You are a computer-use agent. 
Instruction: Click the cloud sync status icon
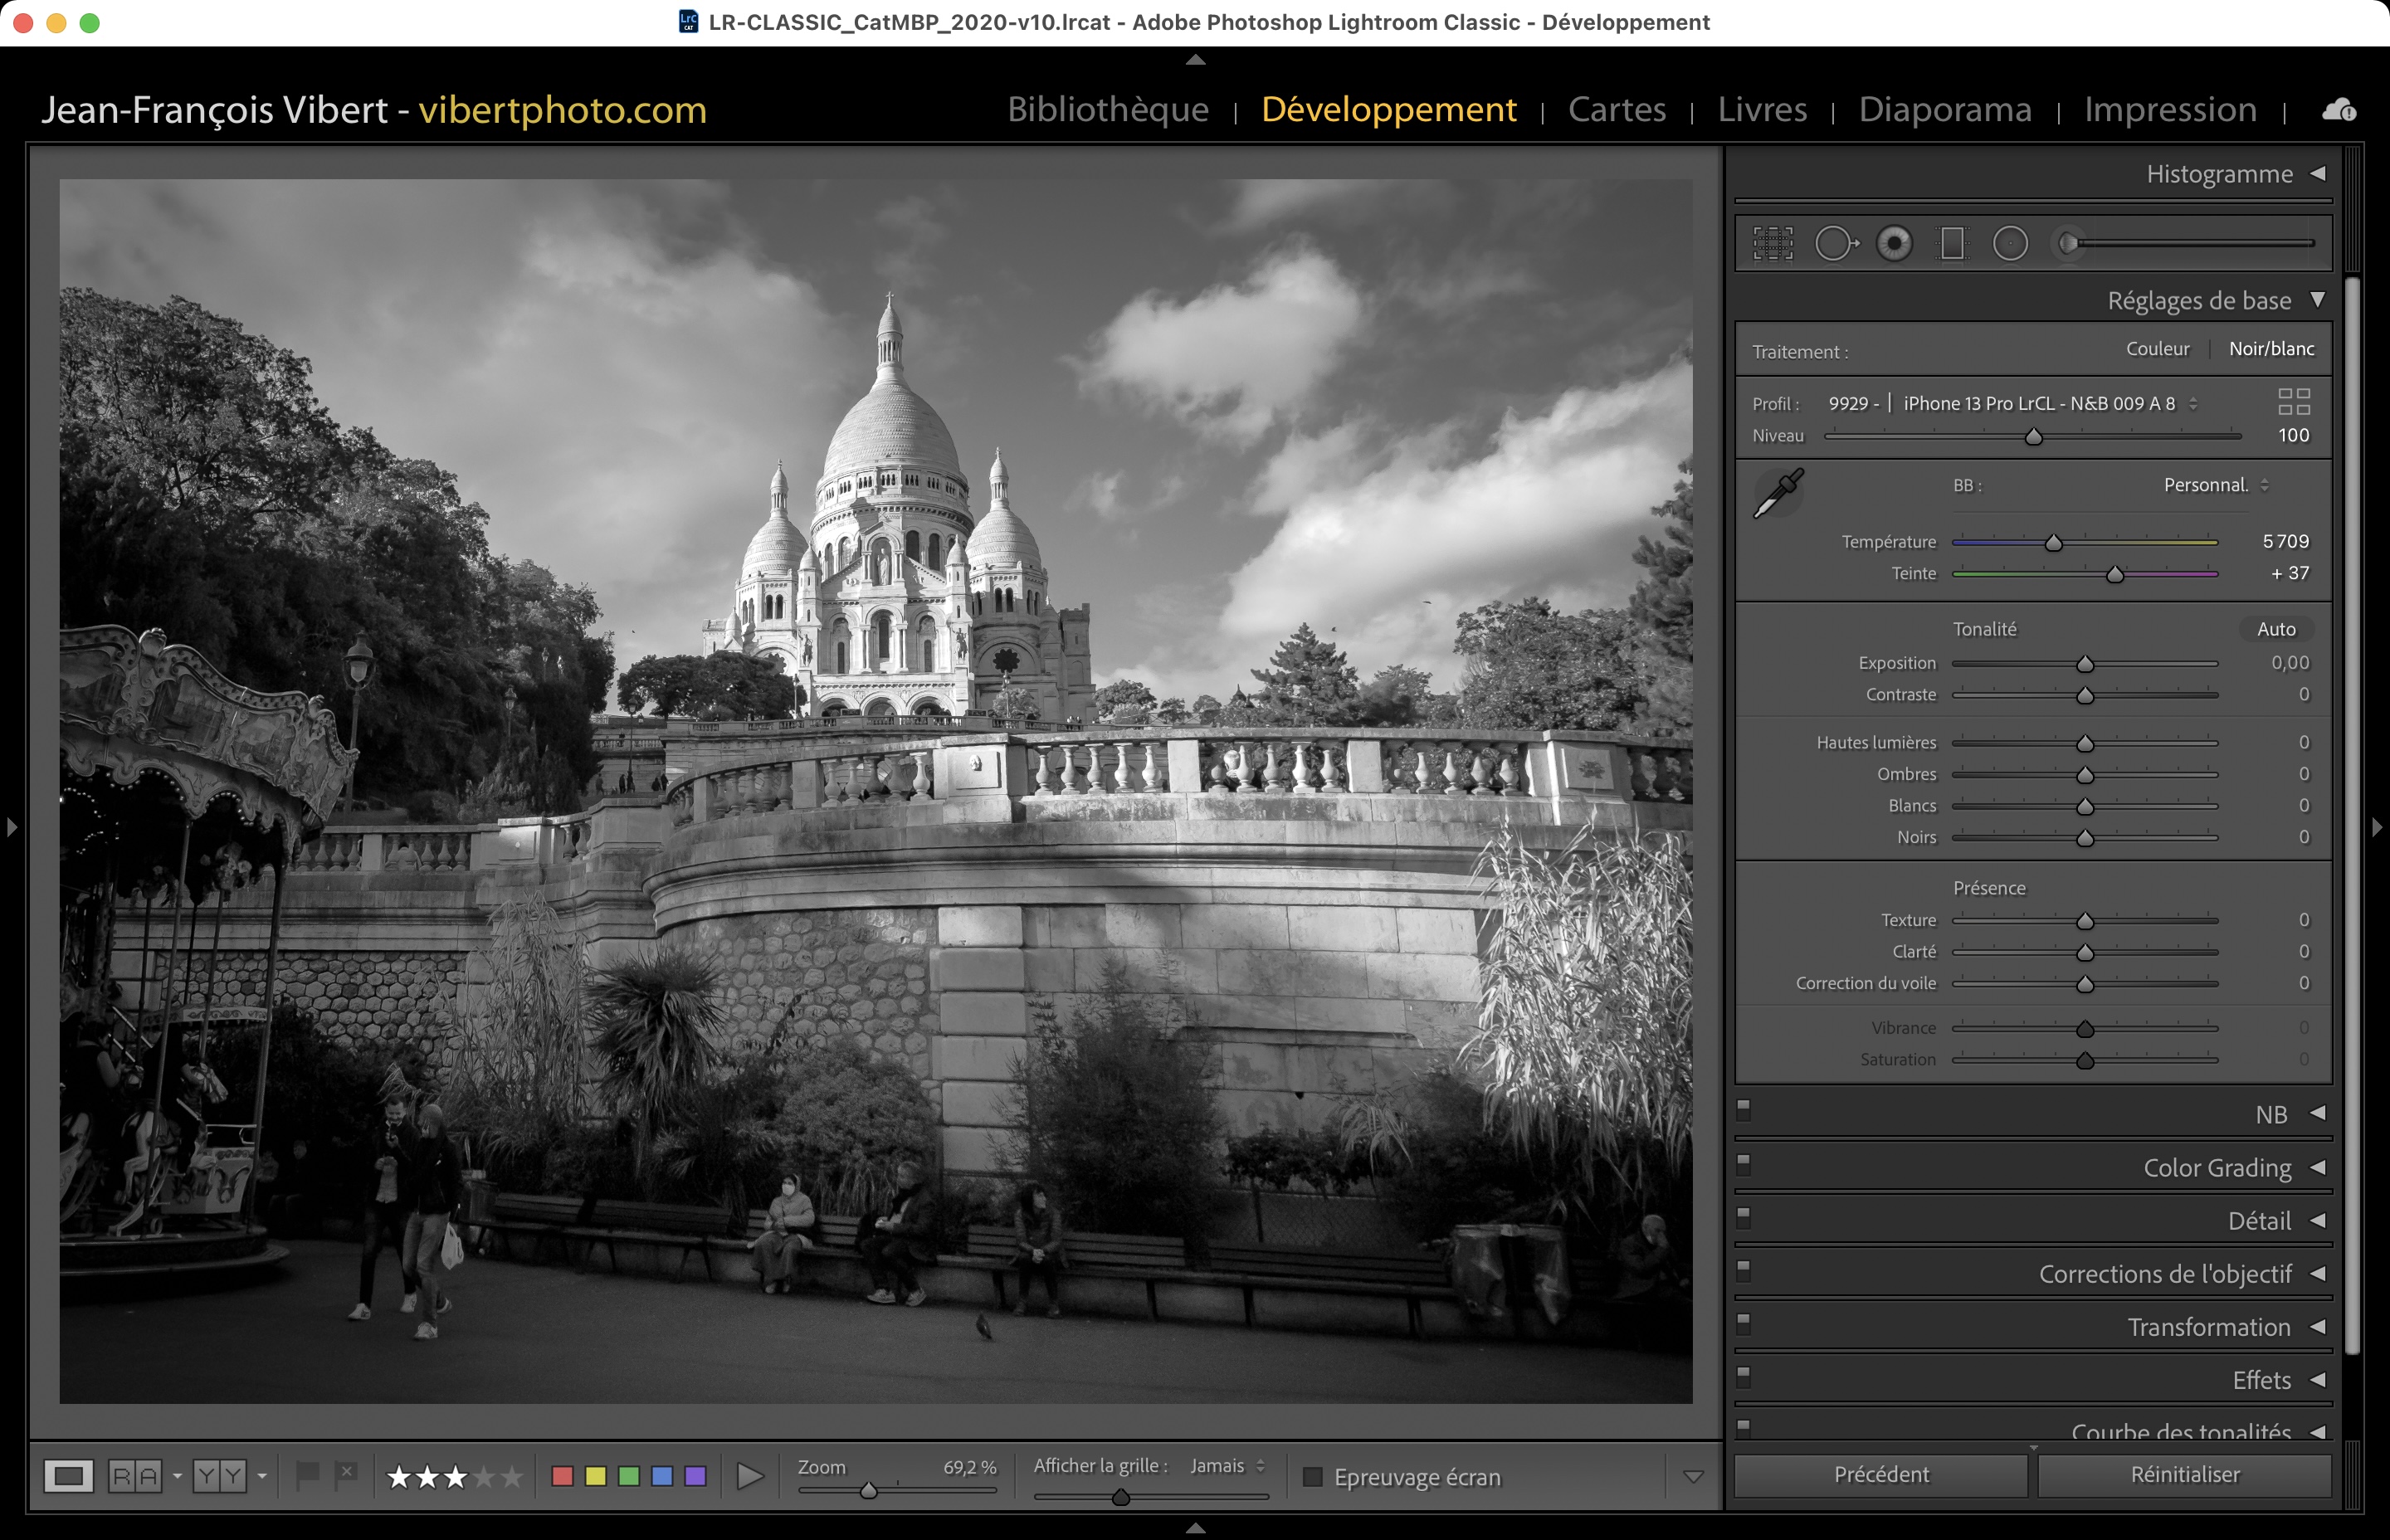(2339, 110)
